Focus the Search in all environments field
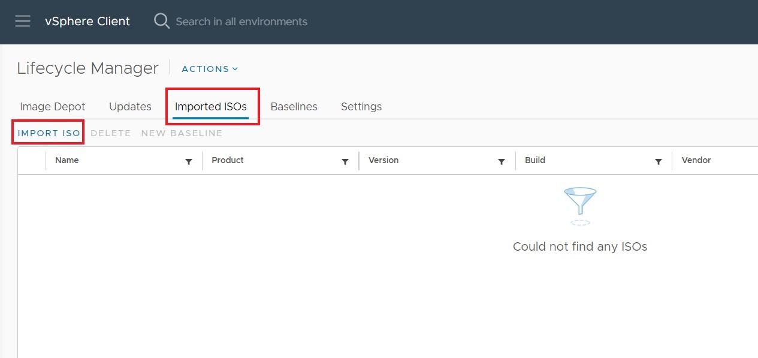 coord(241,22)
